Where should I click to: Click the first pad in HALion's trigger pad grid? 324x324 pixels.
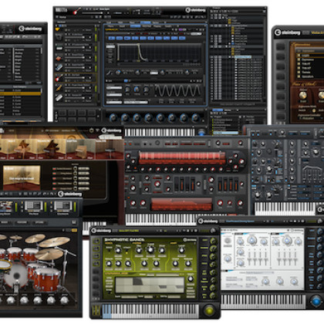click(x=62, y=113)
